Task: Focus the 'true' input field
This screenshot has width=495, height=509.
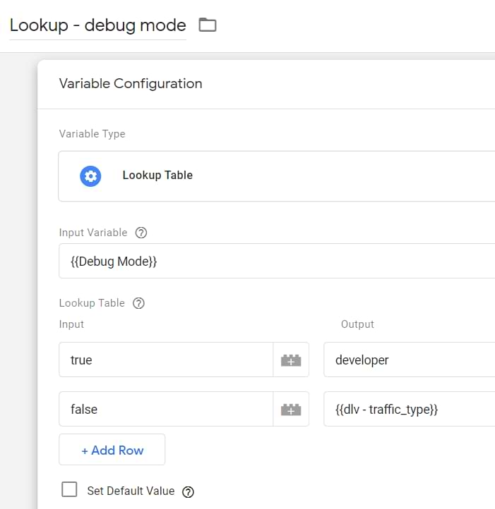Action: (x=166, y=360)
